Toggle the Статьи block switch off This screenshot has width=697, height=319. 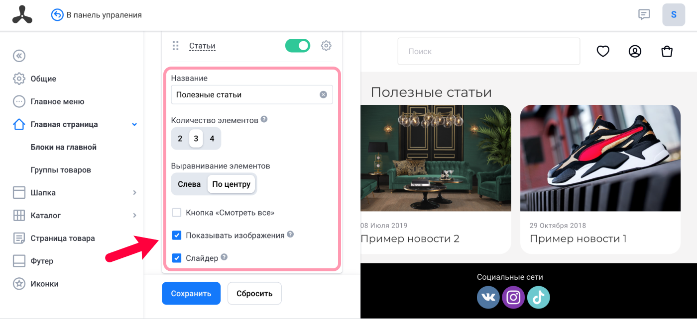tap(298, 46)
